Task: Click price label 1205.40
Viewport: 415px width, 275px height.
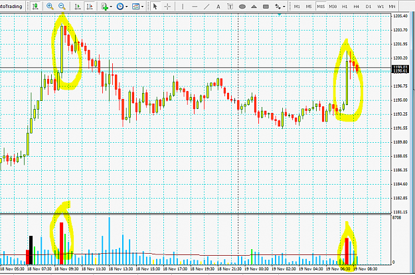Action: click(400, 16)
